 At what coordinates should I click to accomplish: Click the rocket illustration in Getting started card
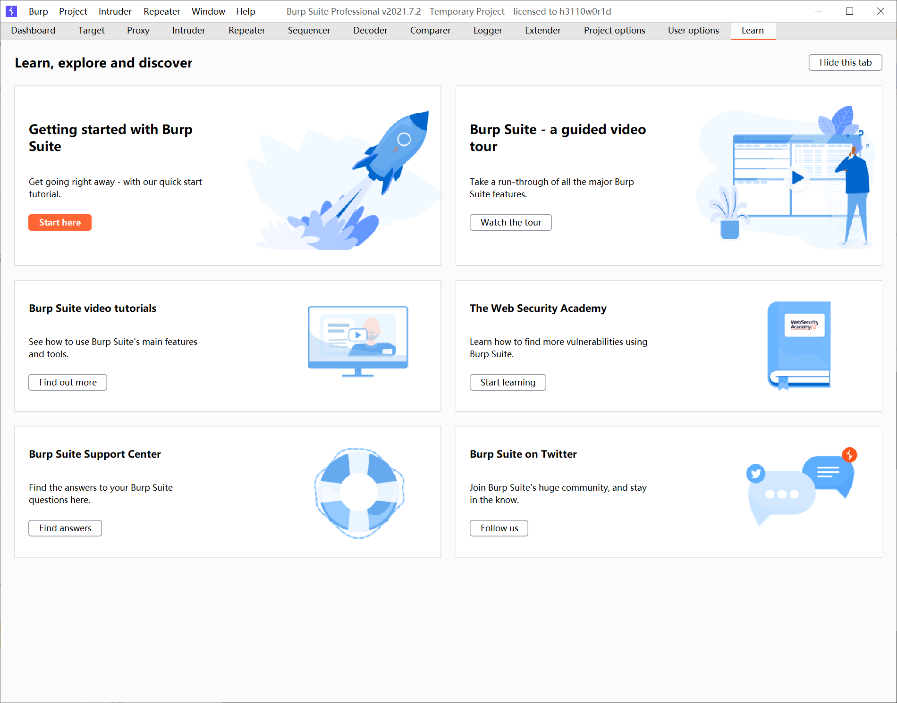tap(344, 180)
